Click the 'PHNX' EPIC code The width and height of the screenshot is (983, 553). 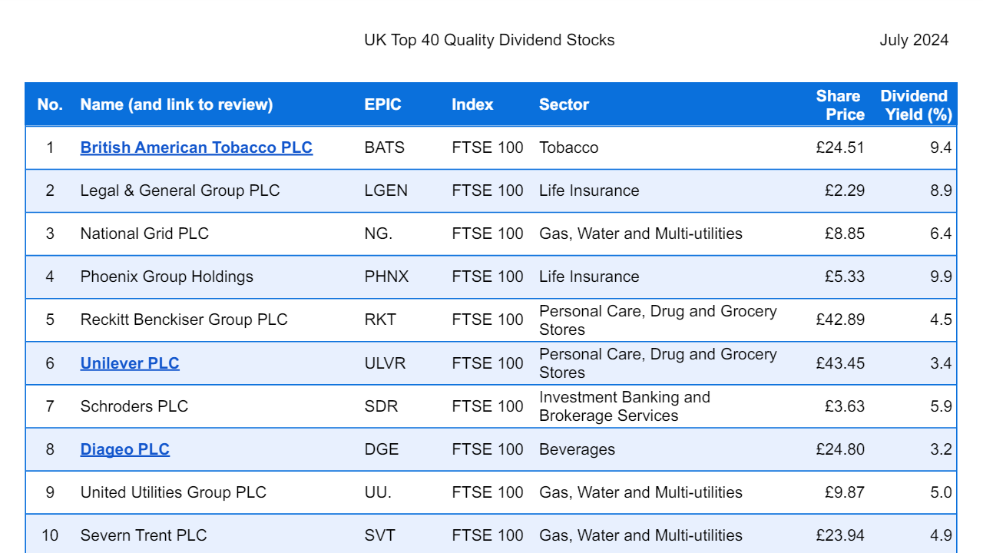coord(387,276)
